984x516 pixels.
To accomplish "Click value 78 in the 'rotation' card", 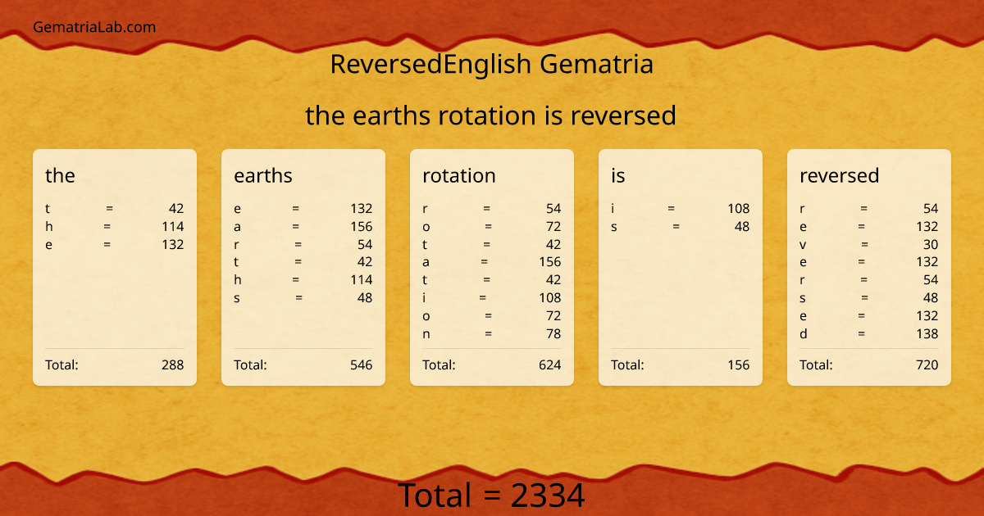I will click(x=553, y=334).
